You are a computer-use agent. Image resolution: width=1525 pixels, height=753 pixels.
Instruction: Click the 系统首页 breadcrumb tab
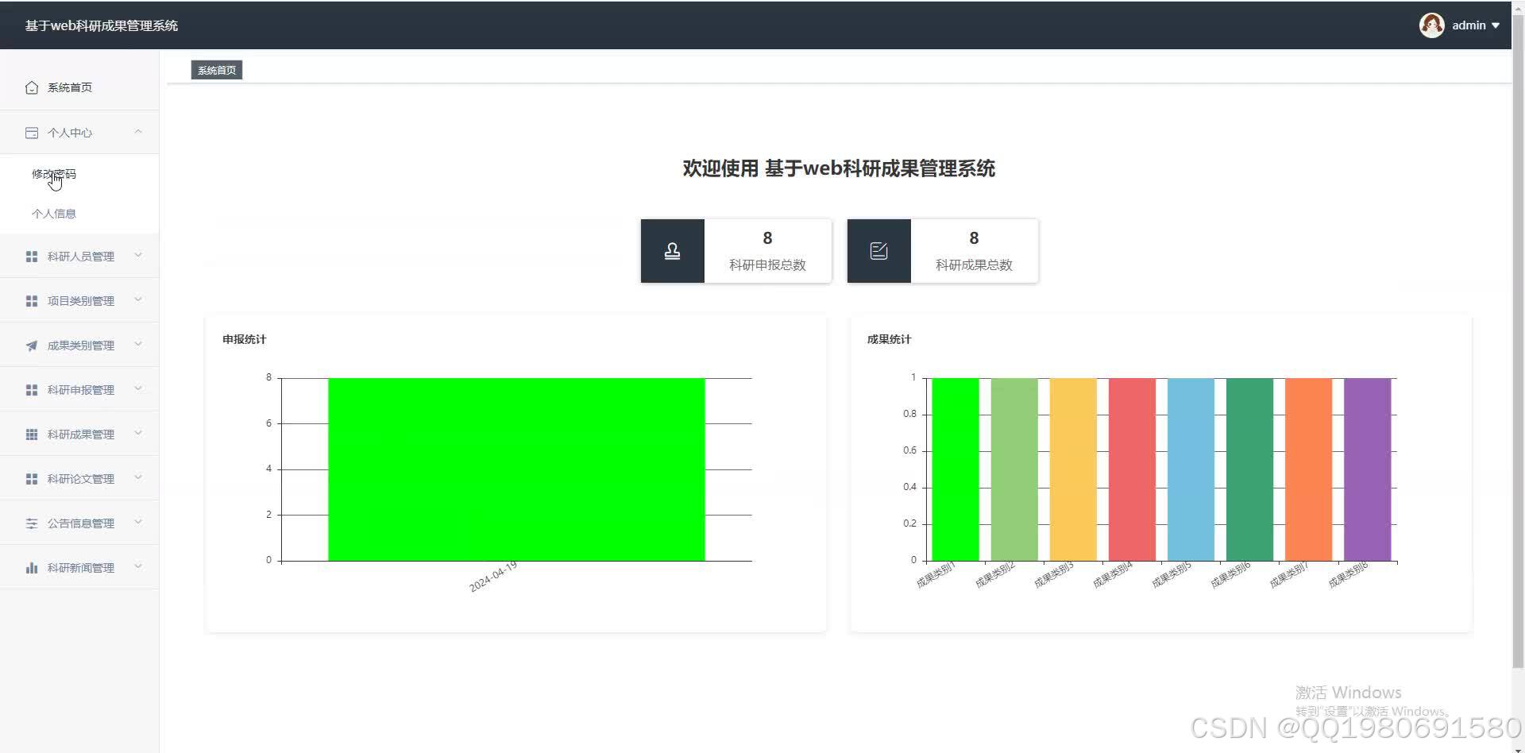point(217,70)
